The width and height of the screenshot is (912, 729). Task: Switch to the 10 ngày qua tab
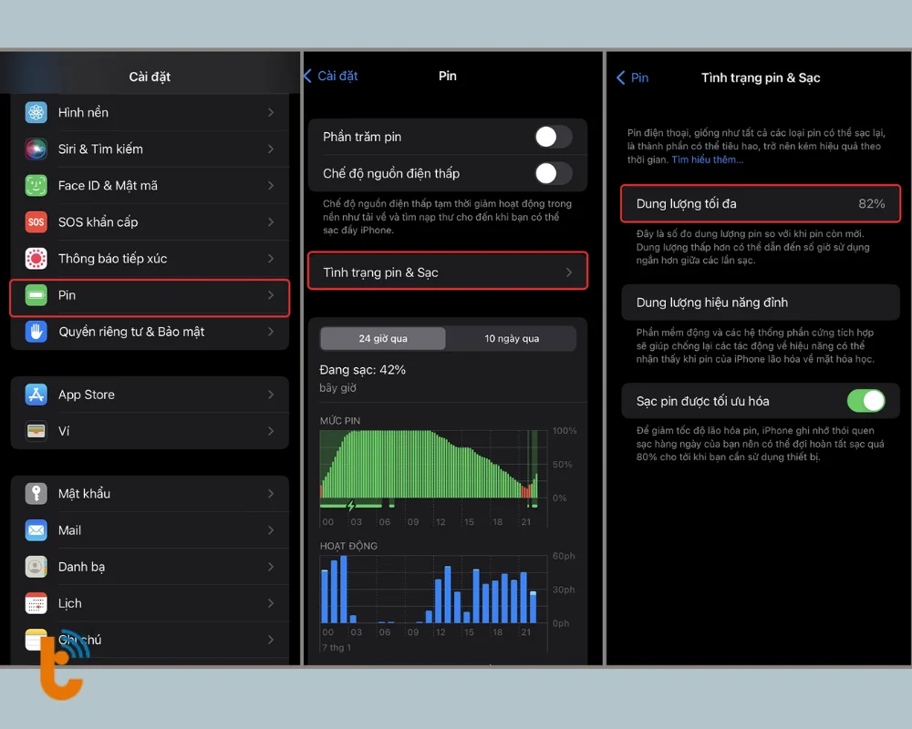tap(512, 339)
